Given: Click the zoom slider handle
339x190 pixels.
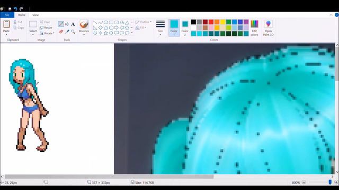Looking at the screenshot, I should coord(330,183).
